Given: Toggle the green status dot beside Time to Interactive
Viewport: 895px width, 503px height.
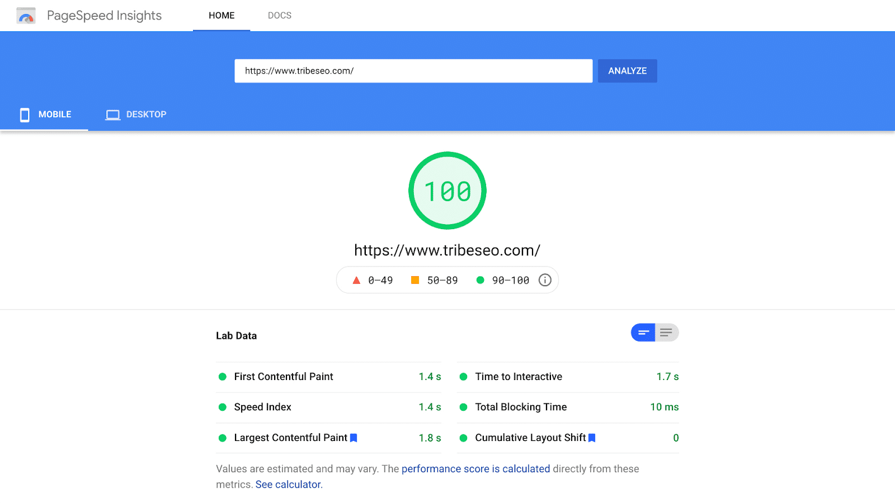Looking at the screenshot, I should click(x=463, y=377).
